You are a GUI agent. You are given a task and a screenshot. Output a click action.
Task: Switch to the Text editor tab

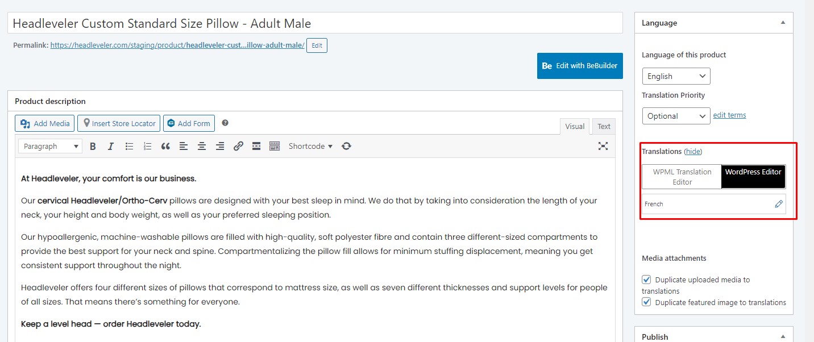click(604, 127)
